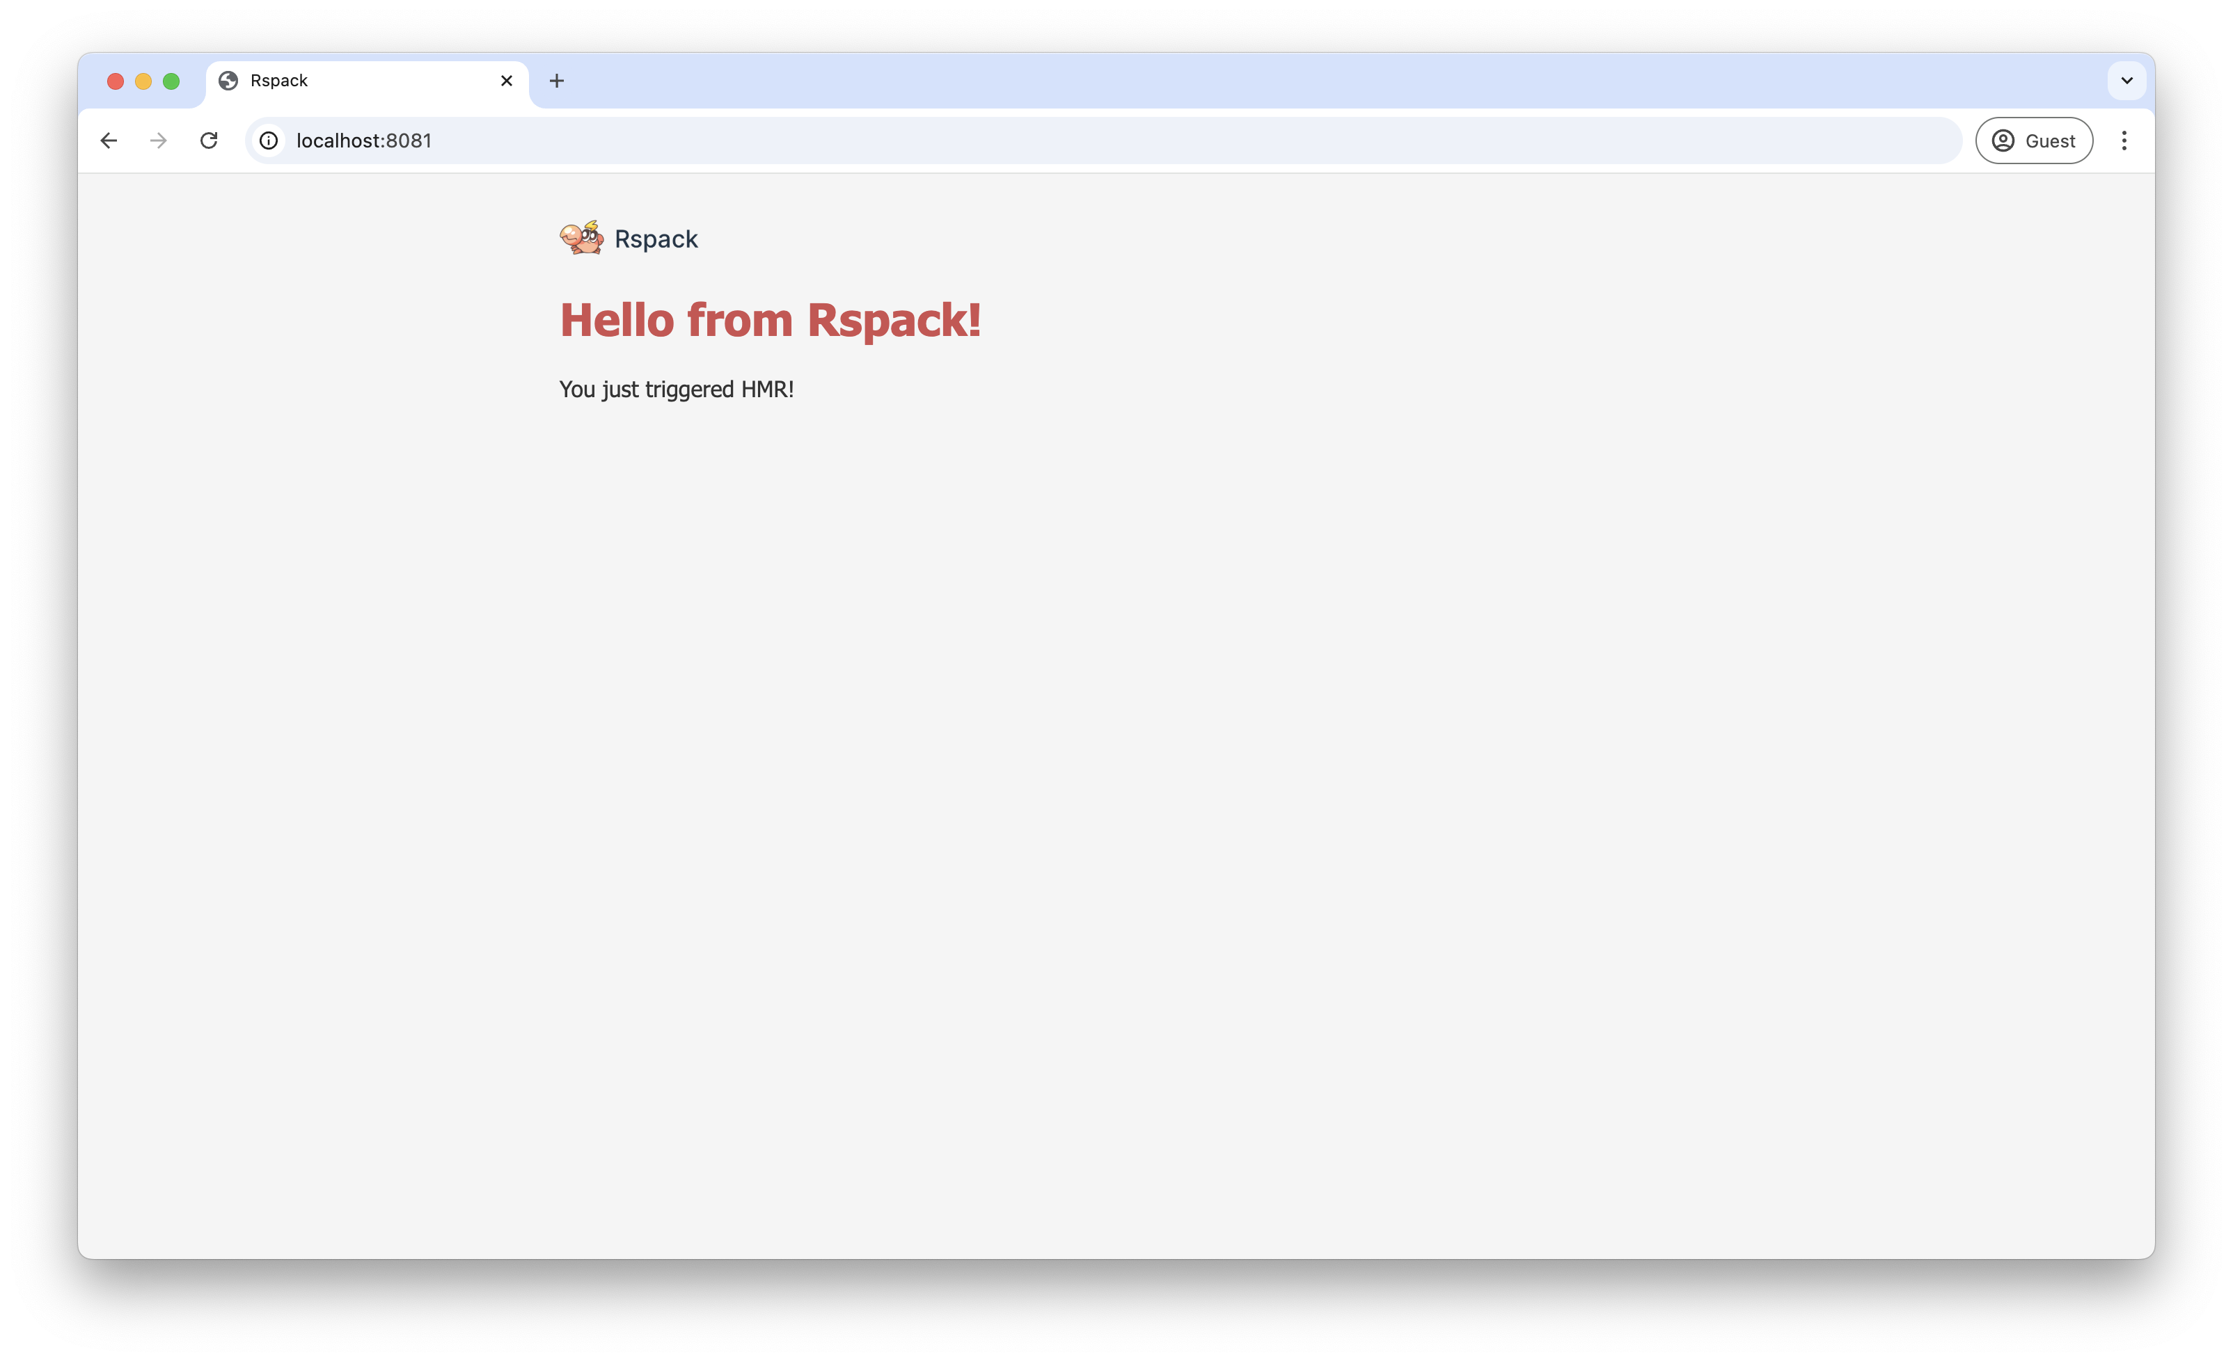Image resolution: width=2233 pixels, height=1362 pixels.
Task: Click the Guest profile avatar icon
Action: pos(2003,141)
